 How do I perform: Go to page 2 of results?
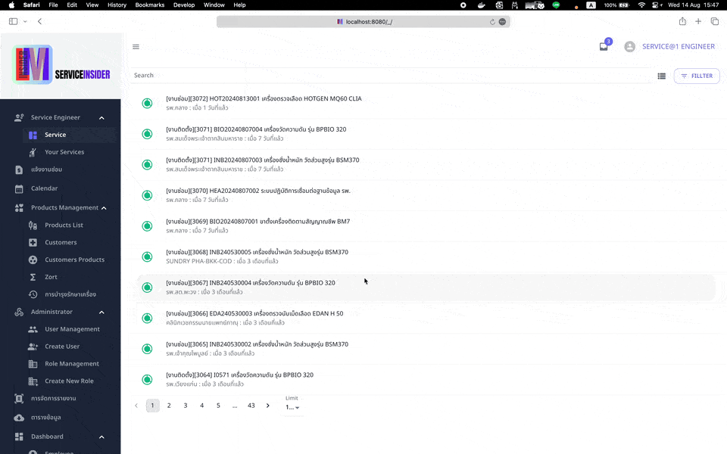pos(169,406)
